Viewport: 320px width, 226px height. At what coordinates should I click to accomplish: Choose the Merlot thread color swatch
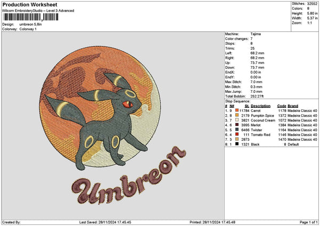(x=237, y=125)
